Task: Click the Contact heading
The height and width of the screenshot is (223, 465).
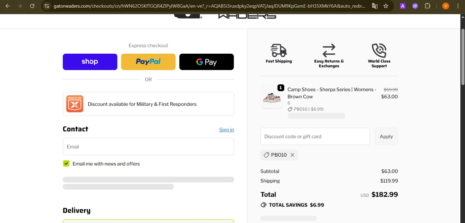Action: click(x=75, y=129)
